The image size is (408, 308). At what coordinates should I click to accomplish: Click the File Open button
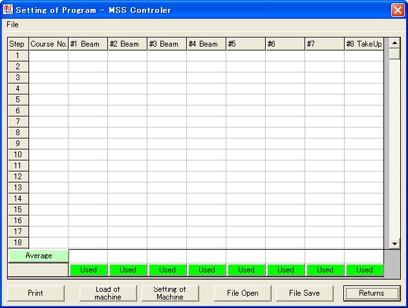(x=242, y=293)
